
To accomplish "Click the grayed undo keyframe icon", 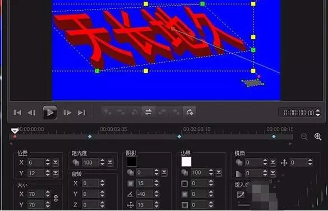I will 135,112.
